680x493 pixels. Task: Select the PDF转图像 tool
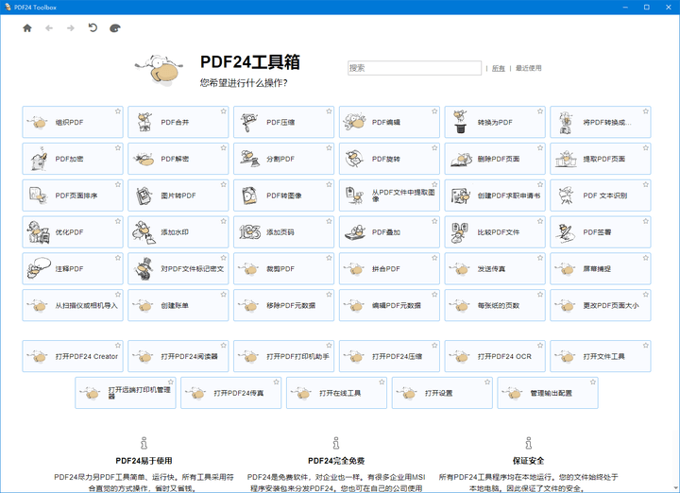click(x=283, y=195)
